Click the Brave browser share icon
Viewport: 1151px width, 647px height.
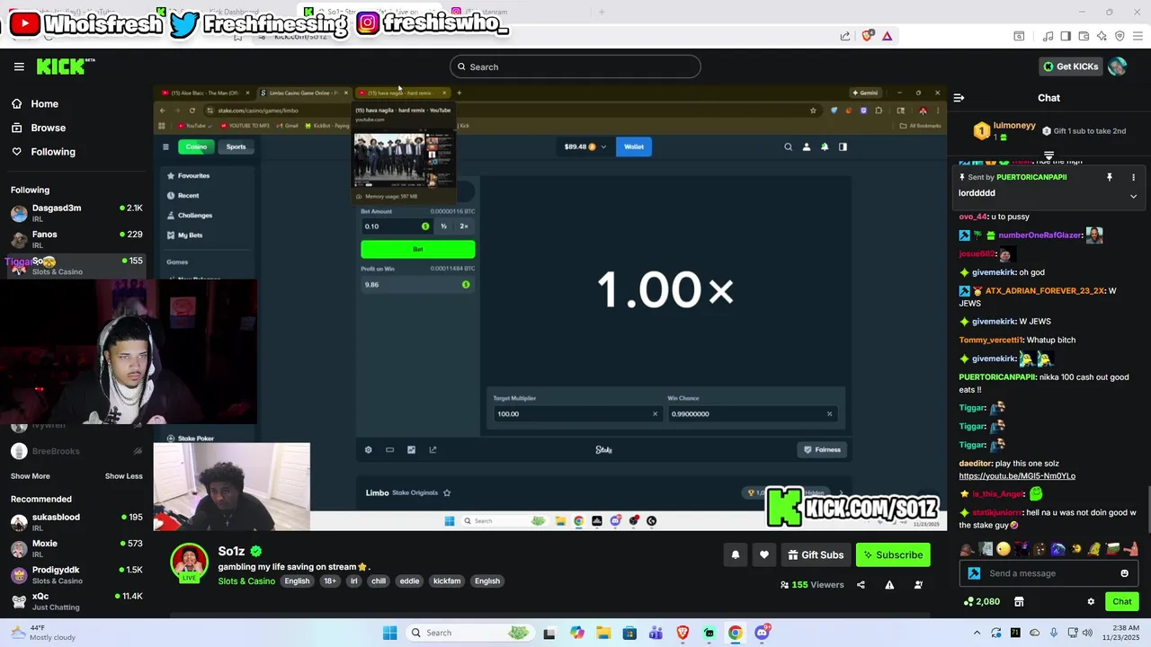pyautogui.click(x=845, y=36)
